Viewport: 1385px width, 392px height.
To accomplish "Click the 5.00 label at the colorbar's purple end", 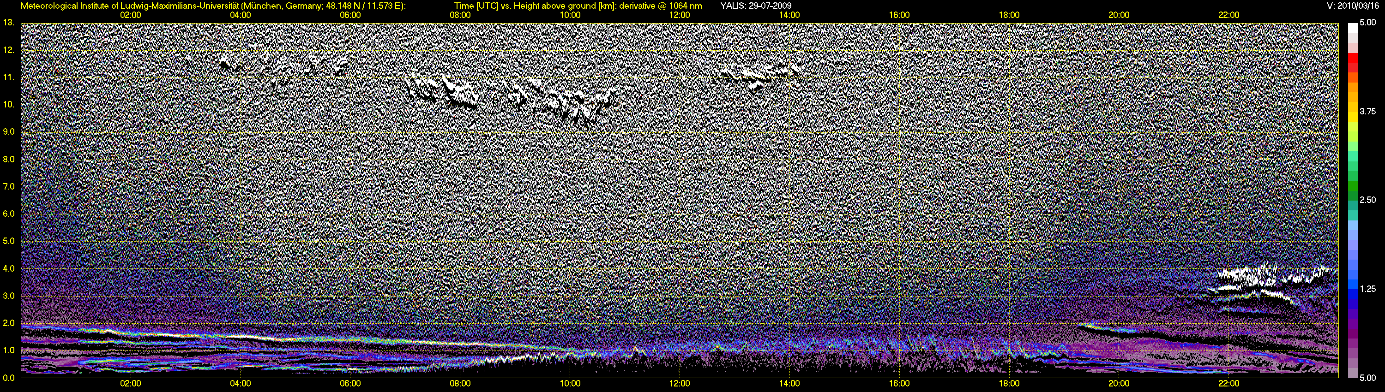I will [x=1368, y=378].
